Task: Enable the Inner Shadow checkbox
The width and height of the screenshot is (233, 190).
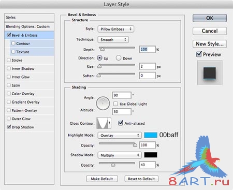Action: coord(9,68)
